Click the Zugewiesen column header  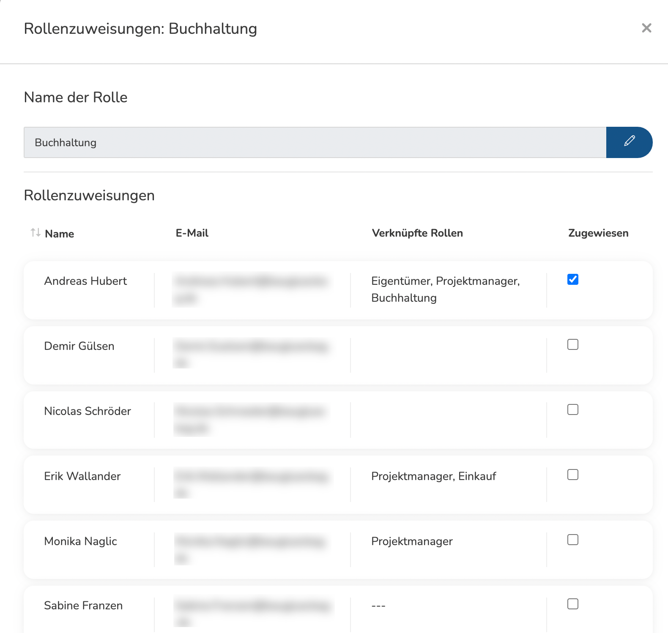(598, 233)
